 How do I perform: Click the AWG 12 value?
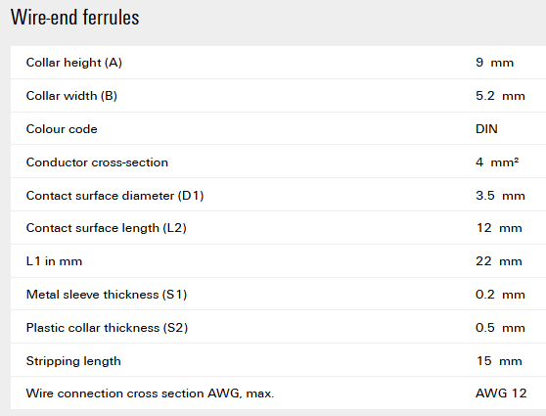coord(501,393)
